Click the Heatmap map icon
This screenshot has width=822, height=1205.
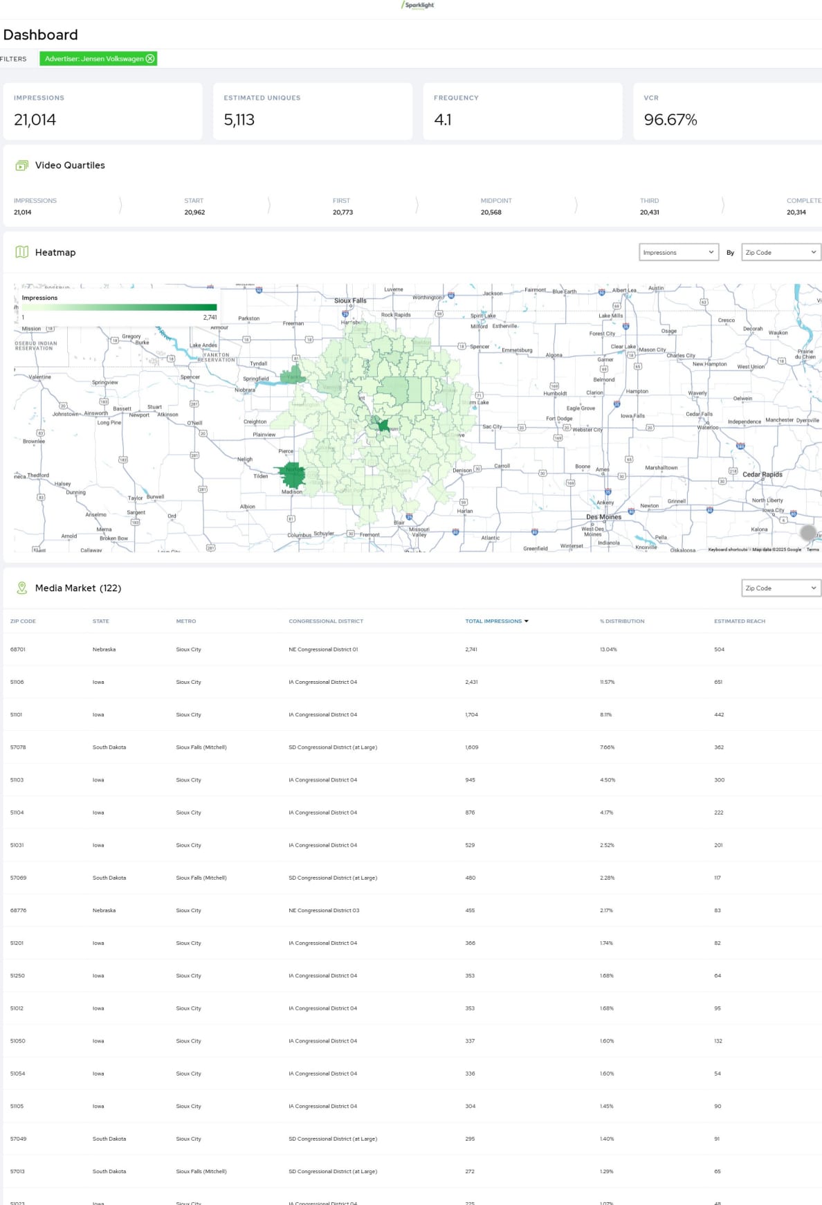pyautogui.click(x=22, y=252)
